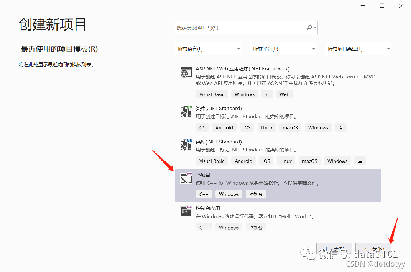411x272 pixels.
Task: Click the search magnifier icon
Action: (309, 28)
